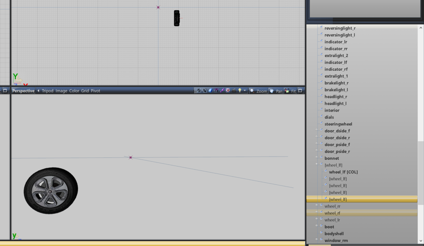Toggle headlight_l visibility checkbox
Viewport: 424px width, 246px height.
pyautogui.click(x=321, y=102)
